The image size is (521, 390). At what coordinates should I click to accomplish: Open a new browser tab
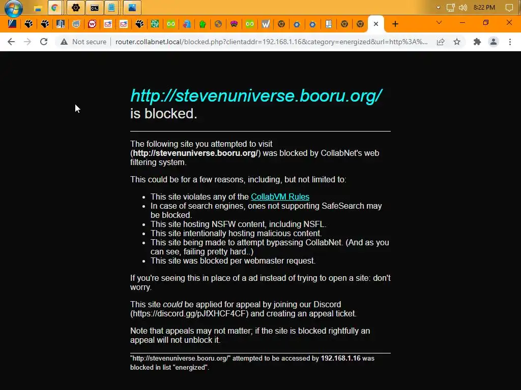pos(395,24)
